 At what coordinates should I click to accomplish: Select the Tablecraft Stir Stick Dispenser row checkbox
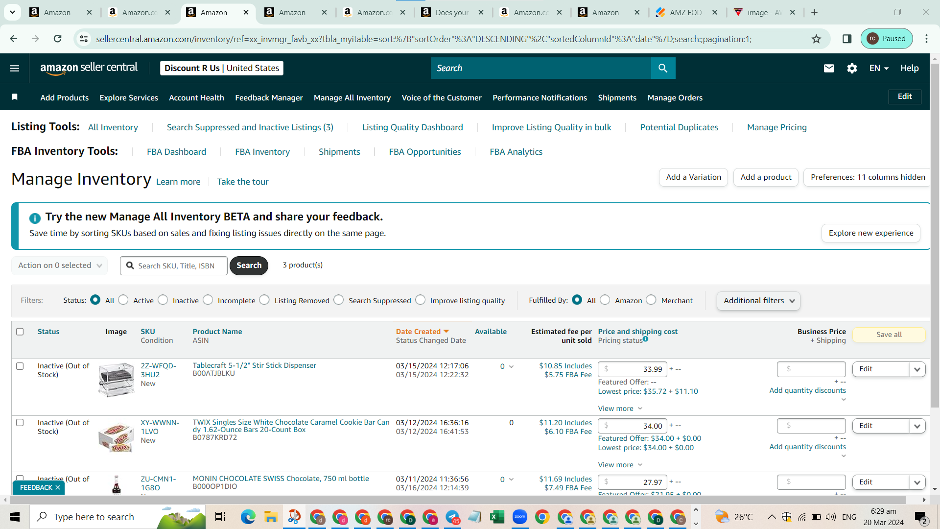tap(20, 366)
